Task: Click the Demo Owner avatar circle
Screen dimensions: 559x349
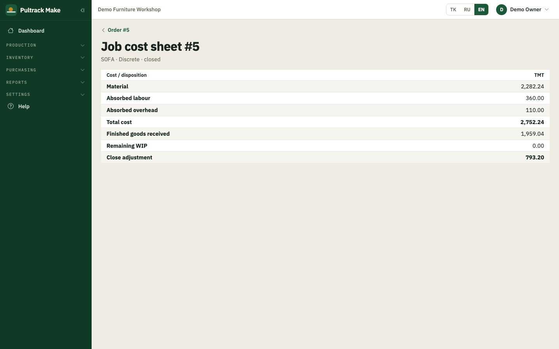Action: [502, 10]
